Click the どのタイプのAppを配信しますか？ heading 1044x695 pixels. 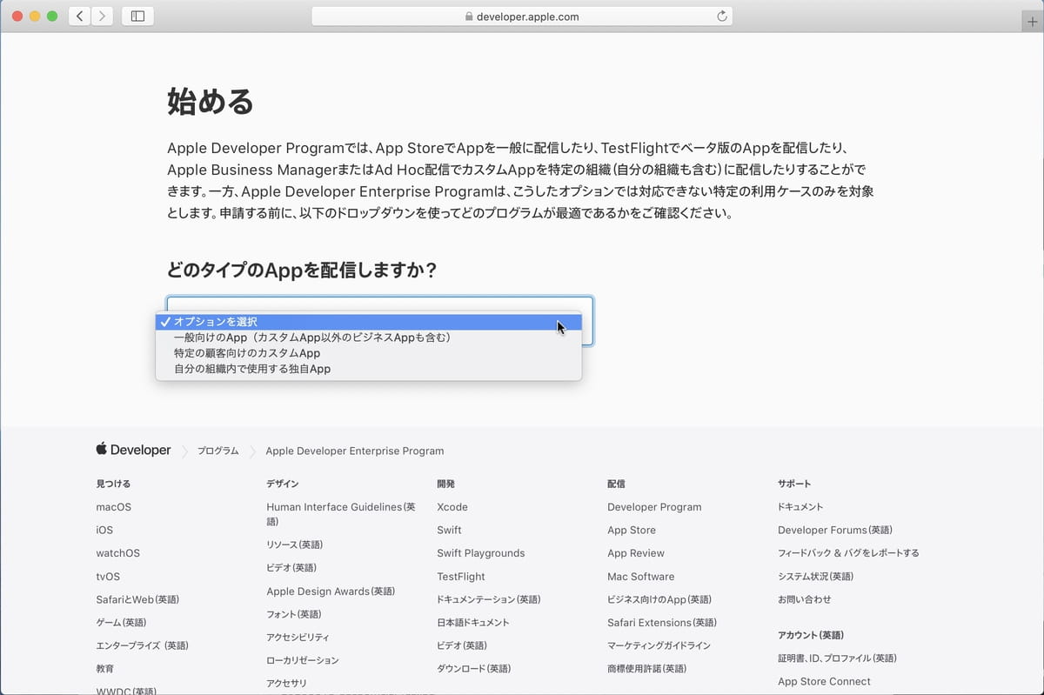[301, 271]
